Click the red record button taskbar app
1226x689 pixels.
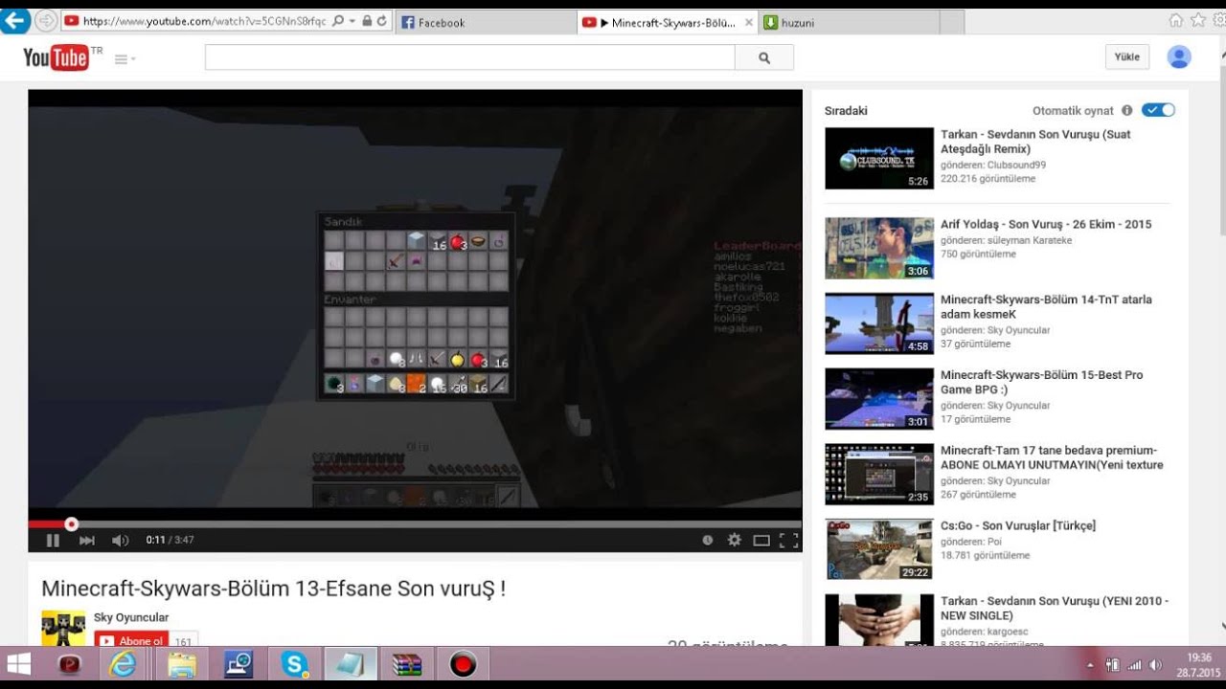pyautogui.click(x=463, y=664)
